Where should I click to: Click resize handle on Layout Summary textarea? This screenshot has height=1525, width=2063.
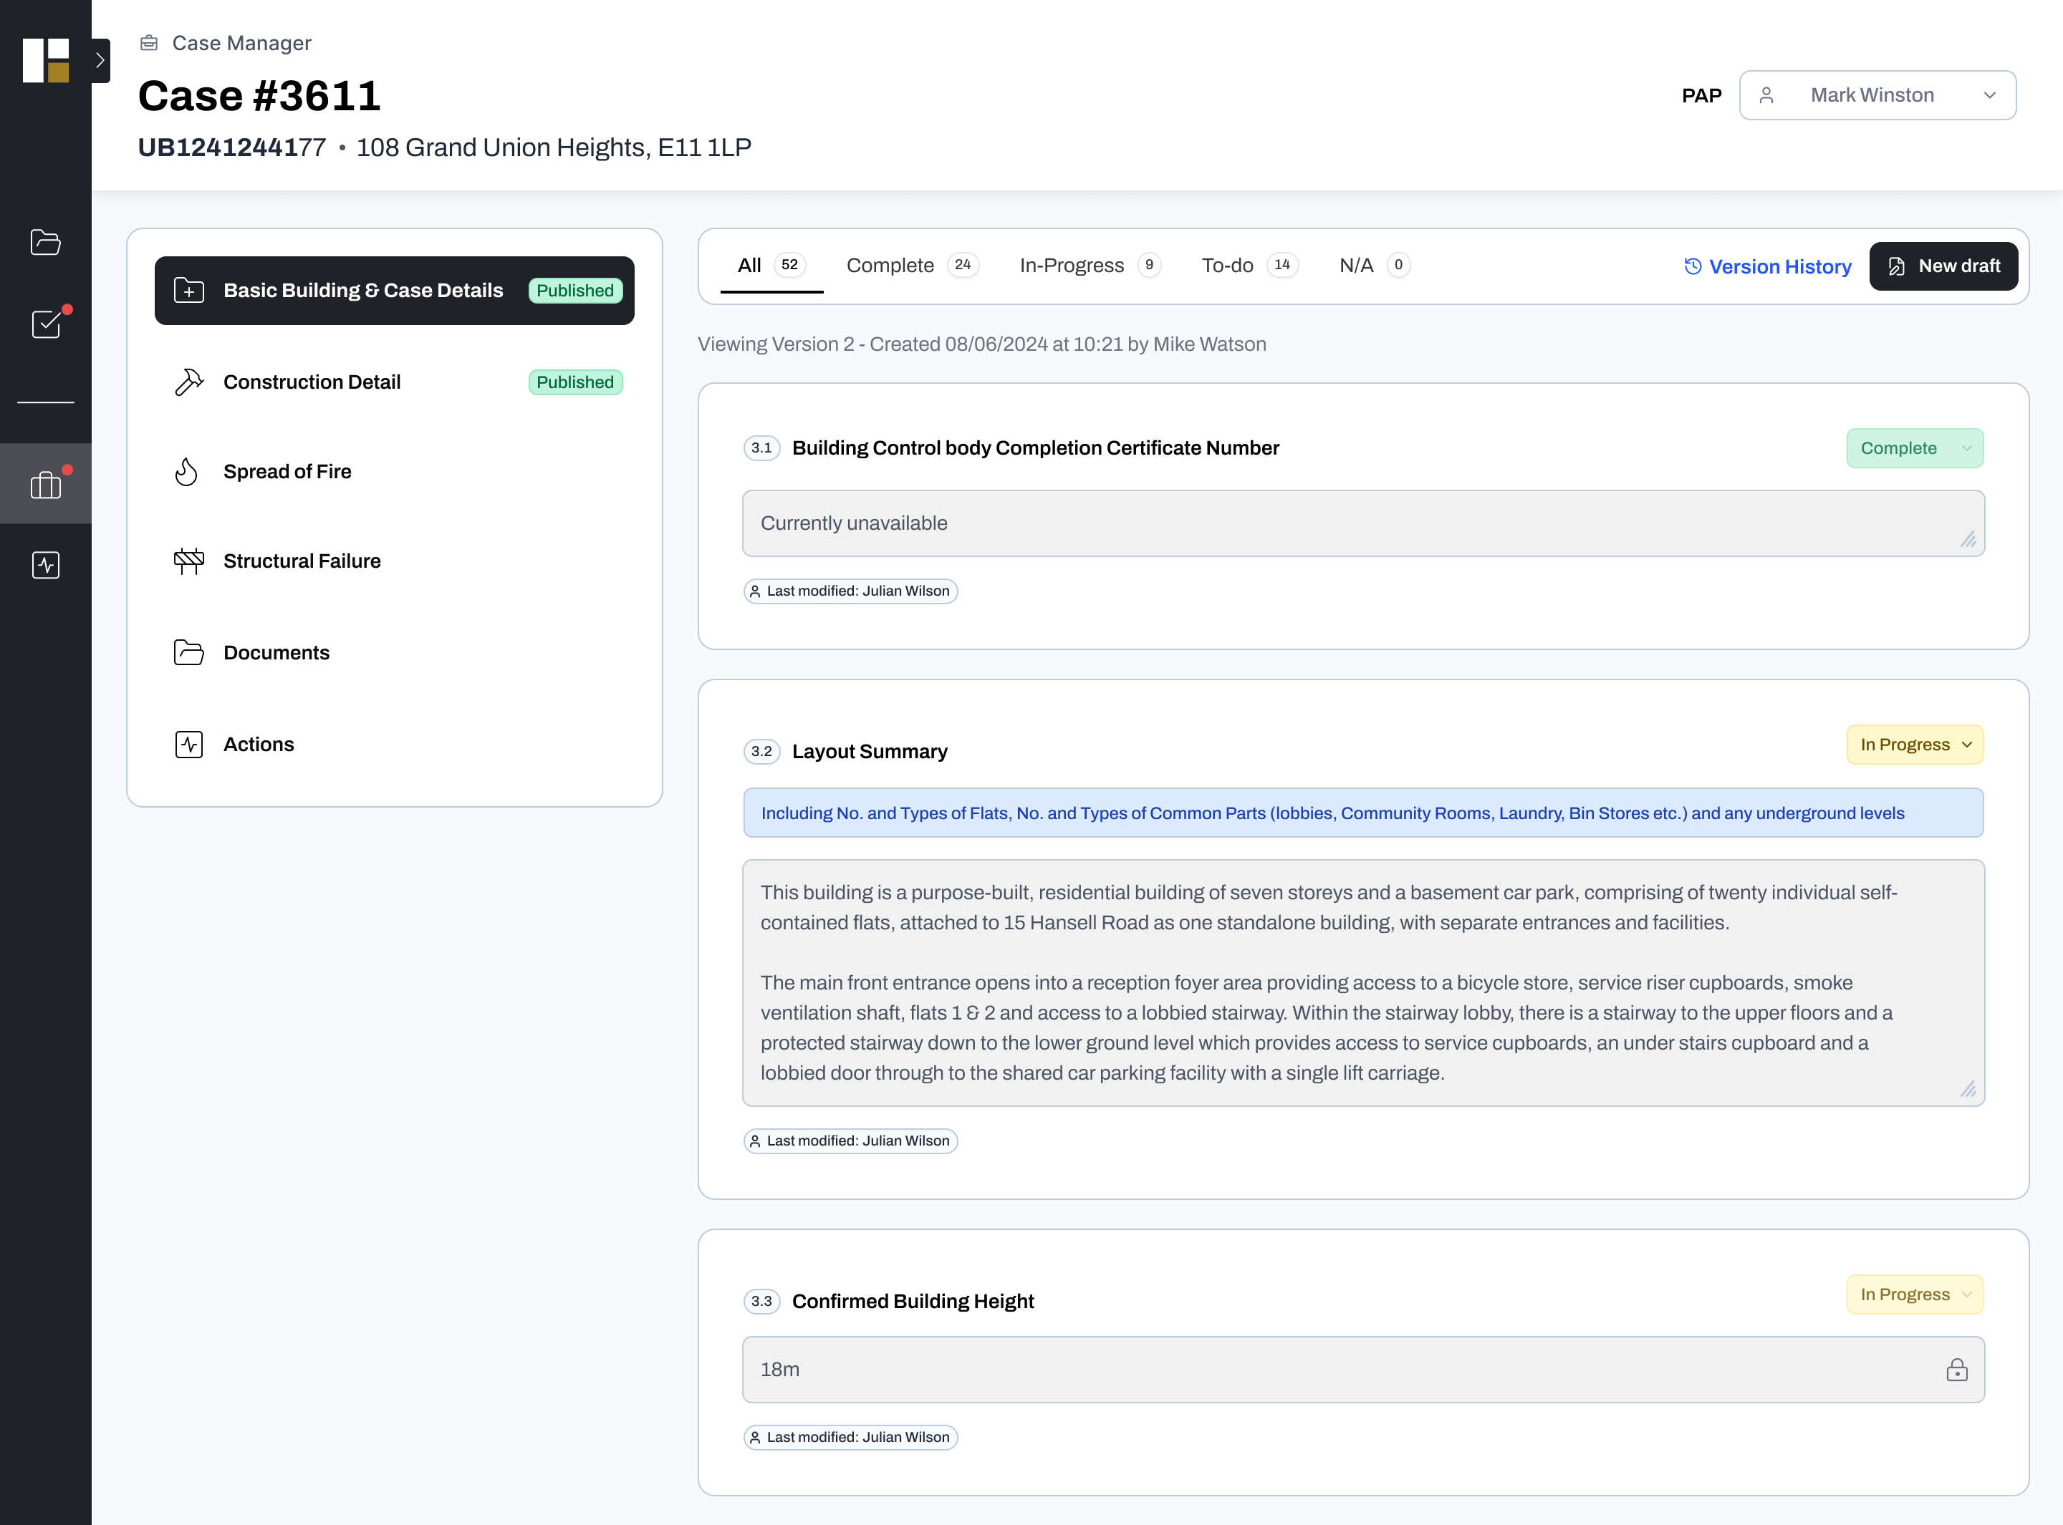click(x=1968, y=1089)
